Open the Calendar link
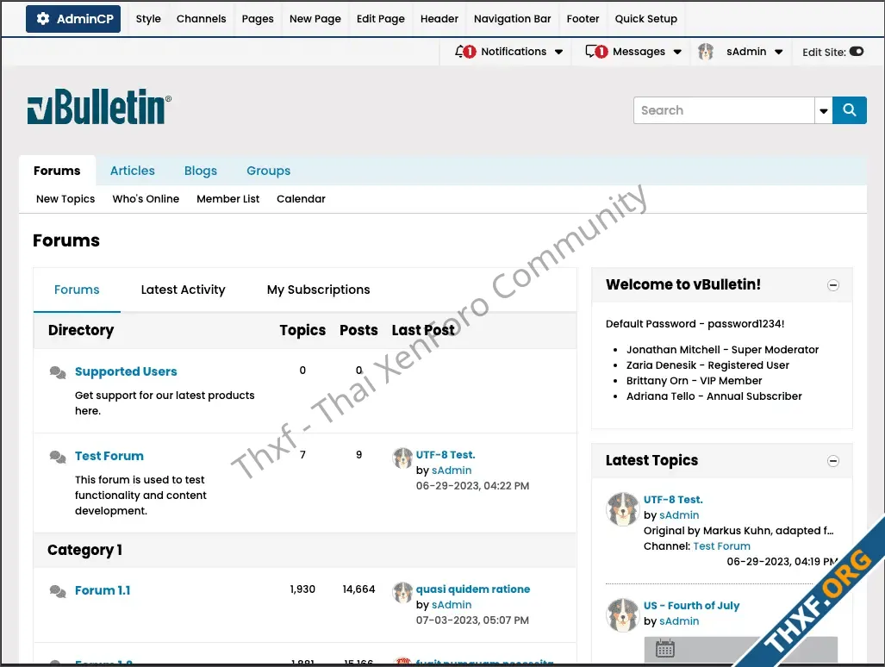This screenshot has width=885, height=667. [x=301, y=198]
